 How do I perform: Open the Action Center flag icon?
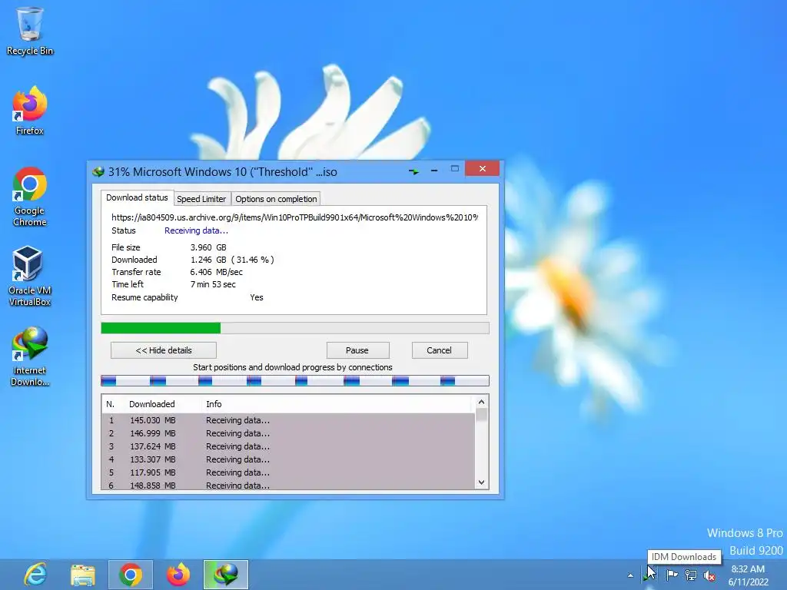click(x=672, y=575)
